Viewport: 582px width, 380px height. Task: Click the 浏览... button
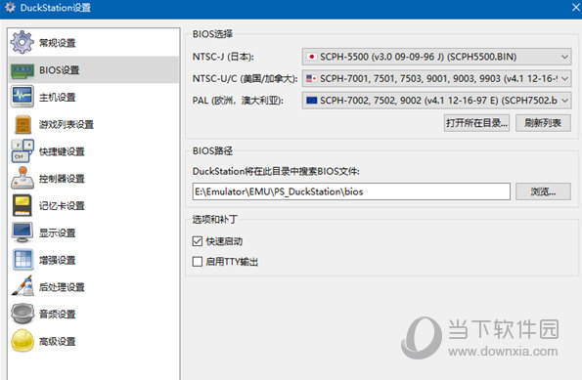click(543, 191)
